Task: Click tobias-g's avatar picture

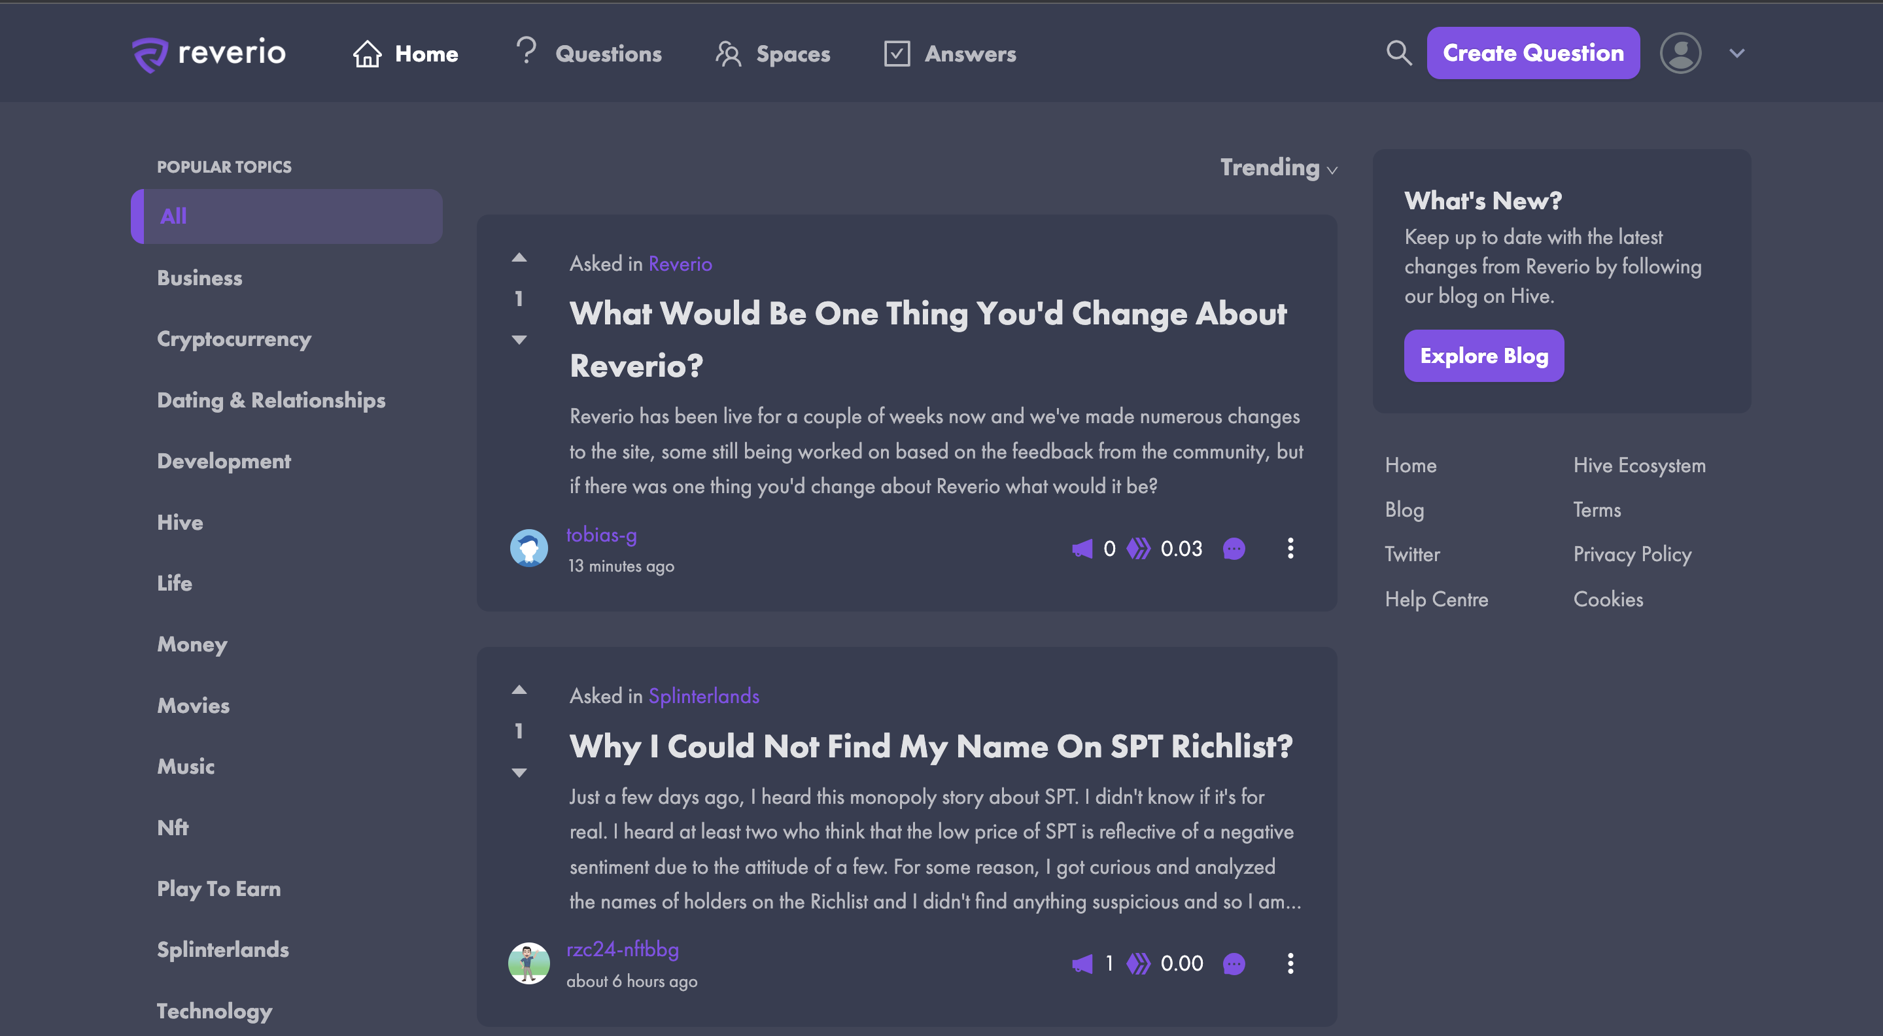Action: pyautogui.click(x=528, y=548)
